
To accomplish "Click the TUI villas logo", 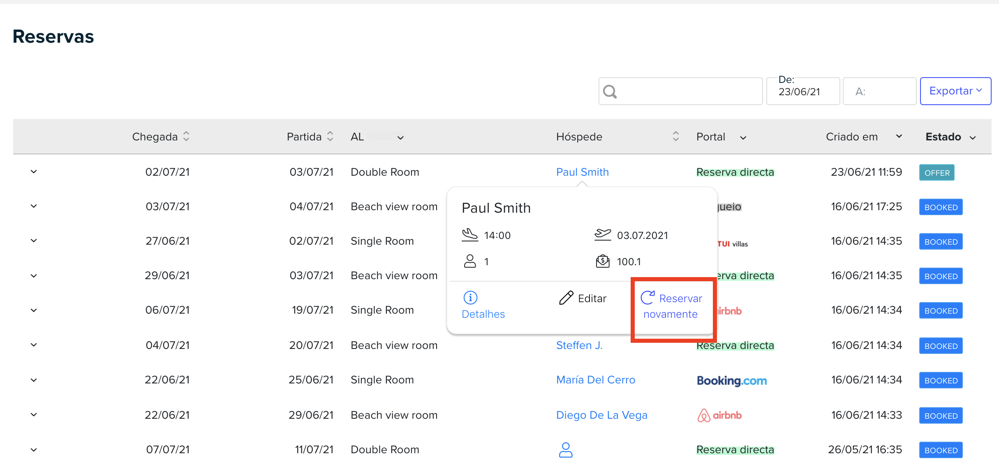I will [732, 244].
